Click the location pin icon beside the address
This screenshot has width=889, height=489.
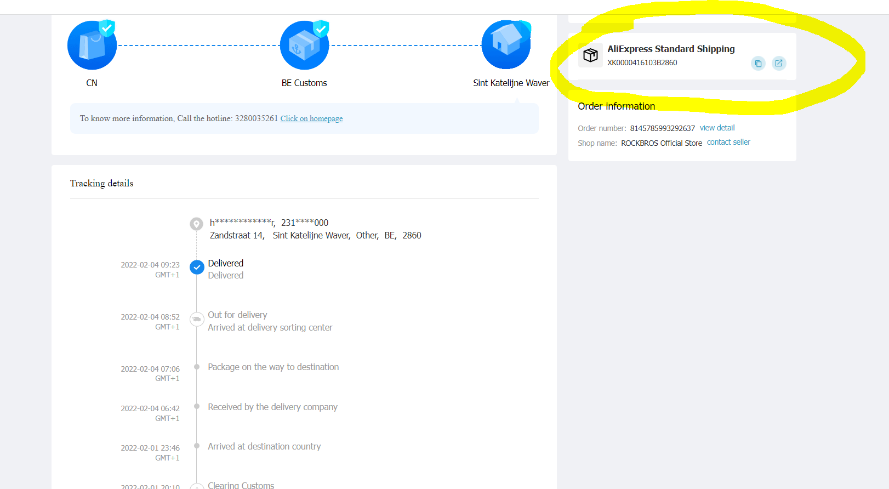click(x=196, y=224)
